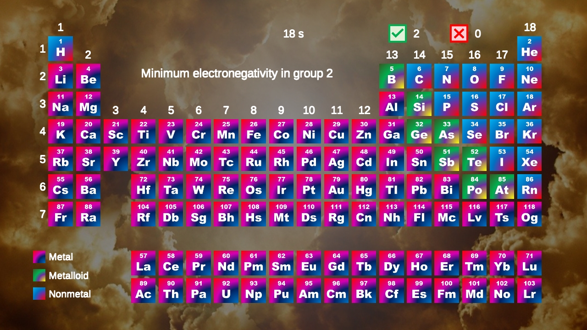Screen dimensions: 587x330
Task: Click the Iron (Fe) element tile
Action: pyautogui.click(x=254, y=132)
